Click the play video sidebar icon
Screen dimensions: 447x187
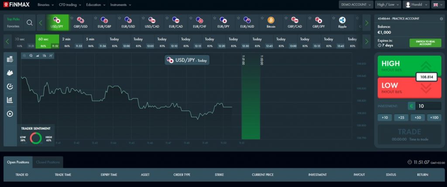click(x=10, y=114)
